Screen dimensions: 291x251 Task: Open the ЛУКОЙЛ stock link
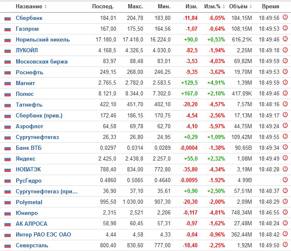[27, 50]
